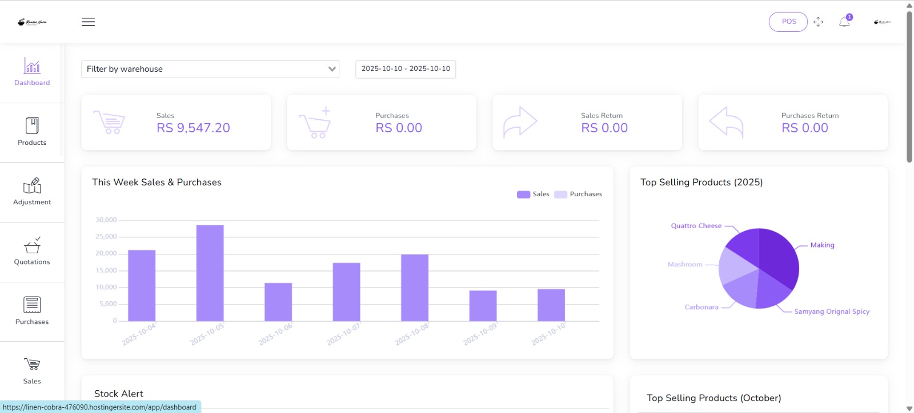
Task: Toggle Sales series in chart legend
Action: [533, 194]
